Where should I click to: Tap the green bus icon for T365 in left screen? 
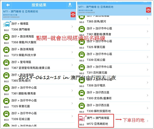6,75
